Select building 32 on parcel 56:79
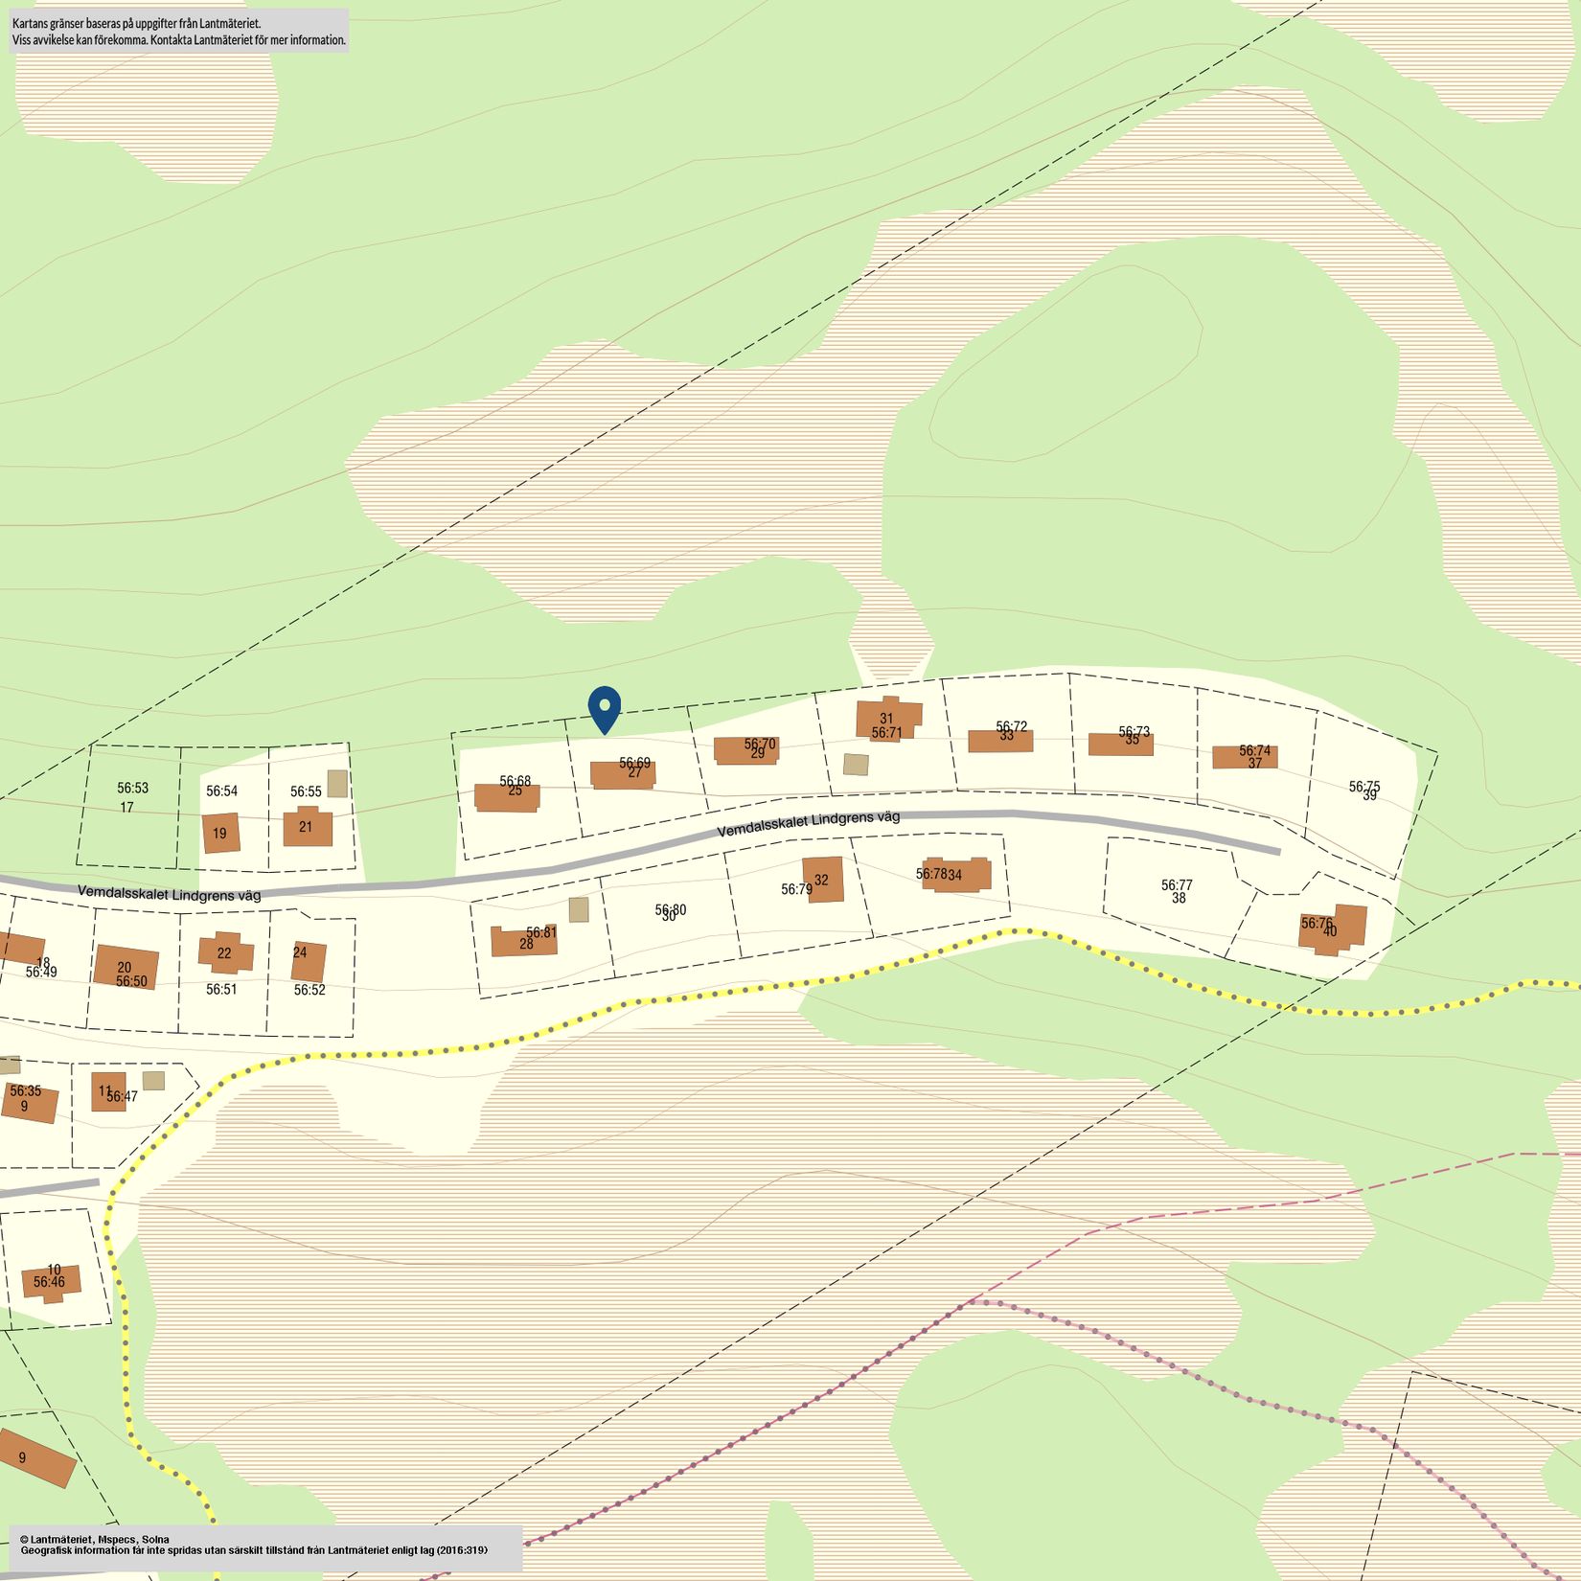The width and height of the screenshot is (1581, 1581). [x=823, y=879]
